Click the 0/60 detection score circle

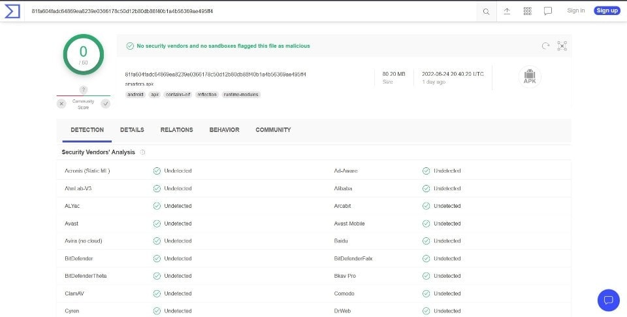(83, 54)
